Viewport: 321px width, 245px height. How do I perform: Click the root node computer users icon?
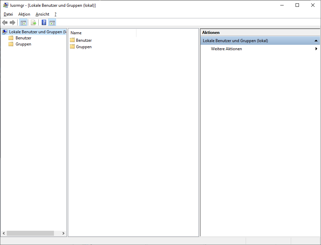5,32
